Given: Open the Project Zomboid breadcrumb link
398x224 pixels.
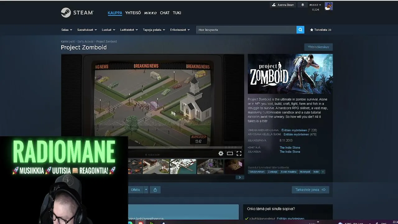Looking at the screenshot, I should coord(106,41).
